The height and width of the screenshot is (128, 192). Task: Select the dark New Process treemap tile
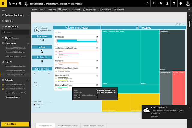click(172, 50)
